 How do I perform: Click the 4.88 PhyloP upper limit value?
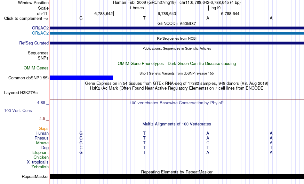(x=41, y=103)
